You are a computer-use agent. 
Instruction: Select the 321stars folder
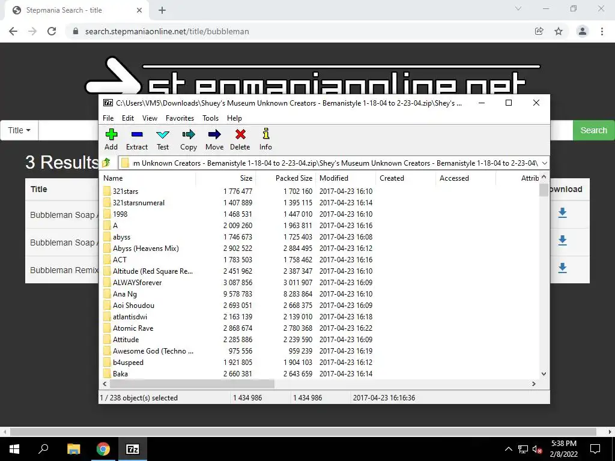[x=126, y=191]
